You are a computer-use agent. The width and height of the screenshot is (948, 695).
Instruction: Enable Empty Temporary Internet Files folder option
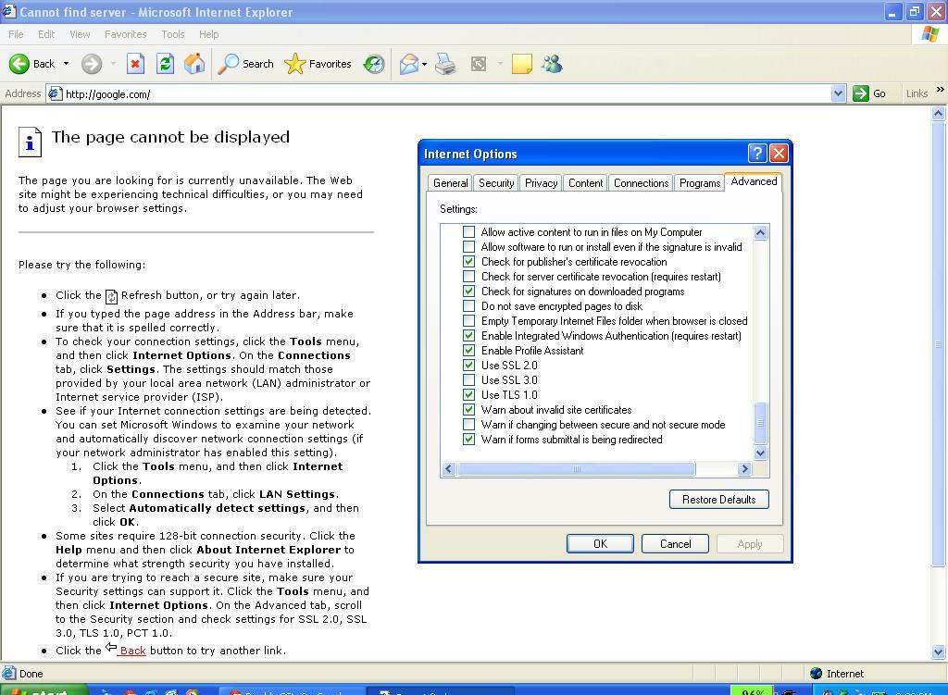pos(468,321)
